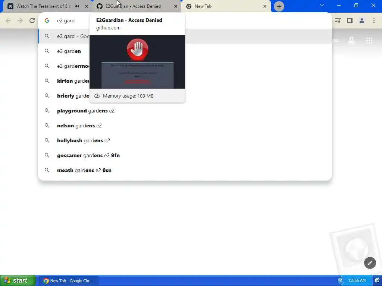Open the tab search chevron
This screenshot has width=382, height=286.
(x=322, y=5)
